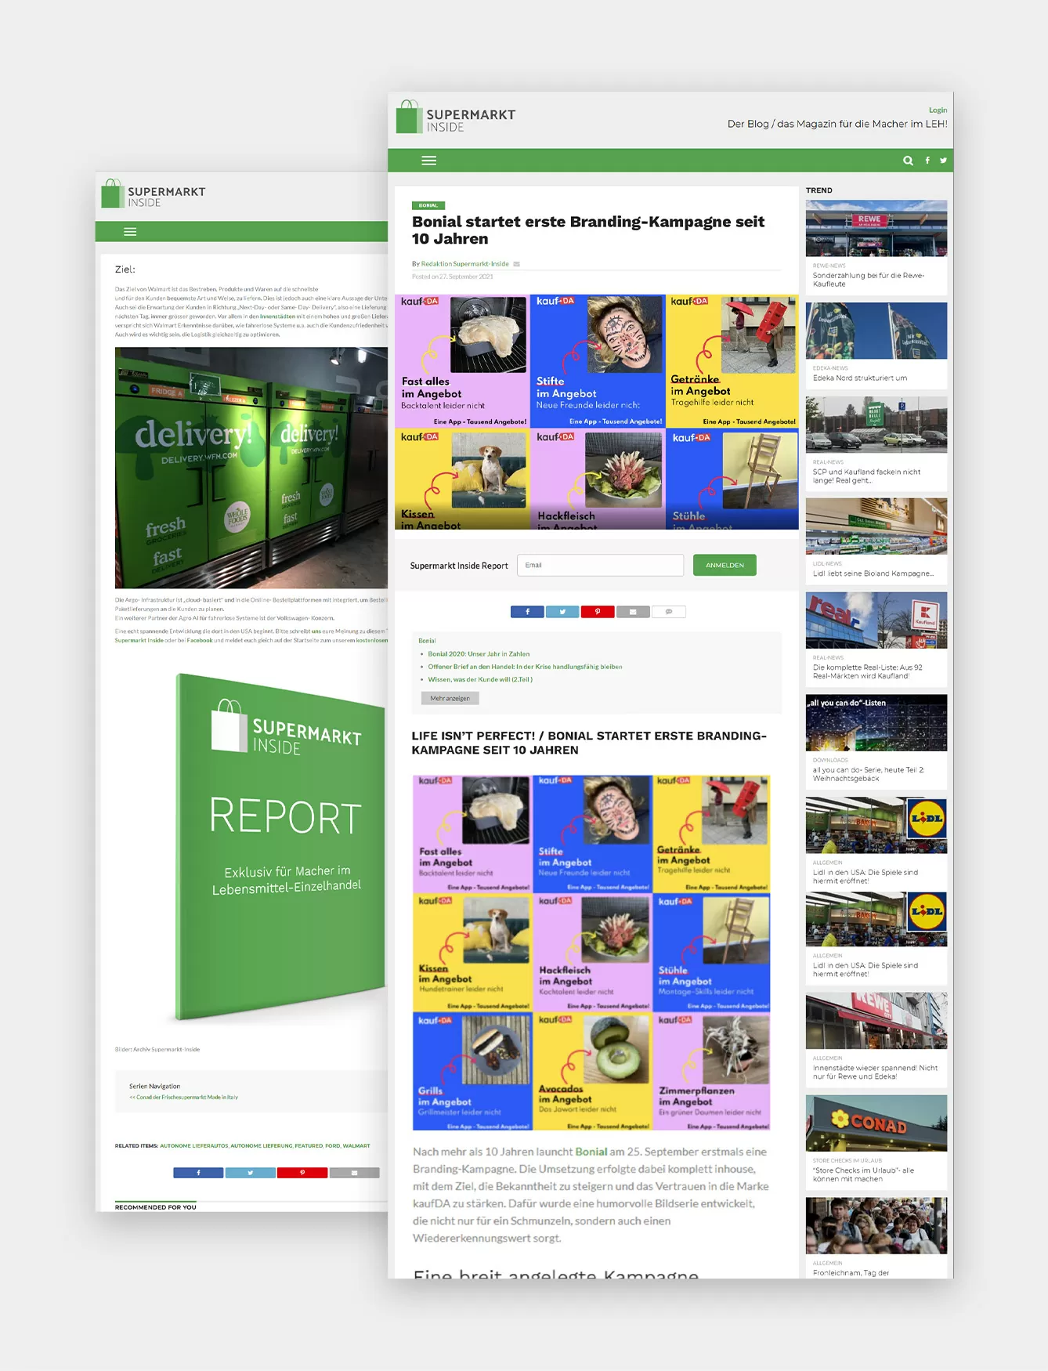Click the BONIAL category tag
The height and width of the screenshot is (1371, 1048).
click(428, 205)
